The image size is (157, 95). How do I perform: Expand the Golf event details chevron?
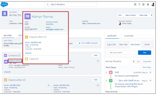coord(106,72)
